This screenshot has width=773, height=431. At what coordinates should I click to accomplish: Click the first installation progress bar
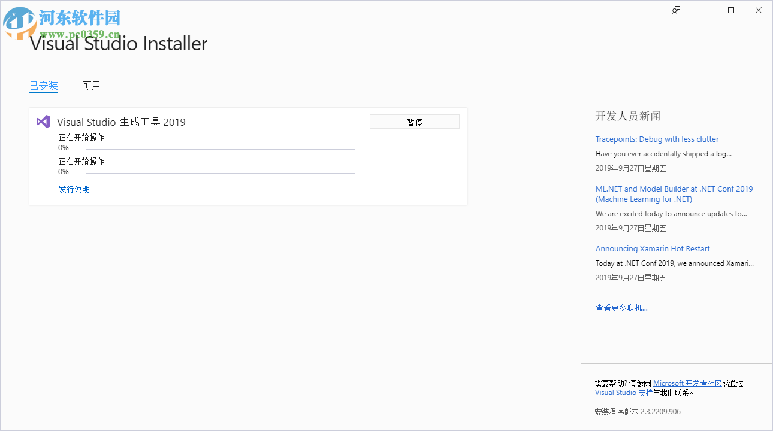click(220, 147)
